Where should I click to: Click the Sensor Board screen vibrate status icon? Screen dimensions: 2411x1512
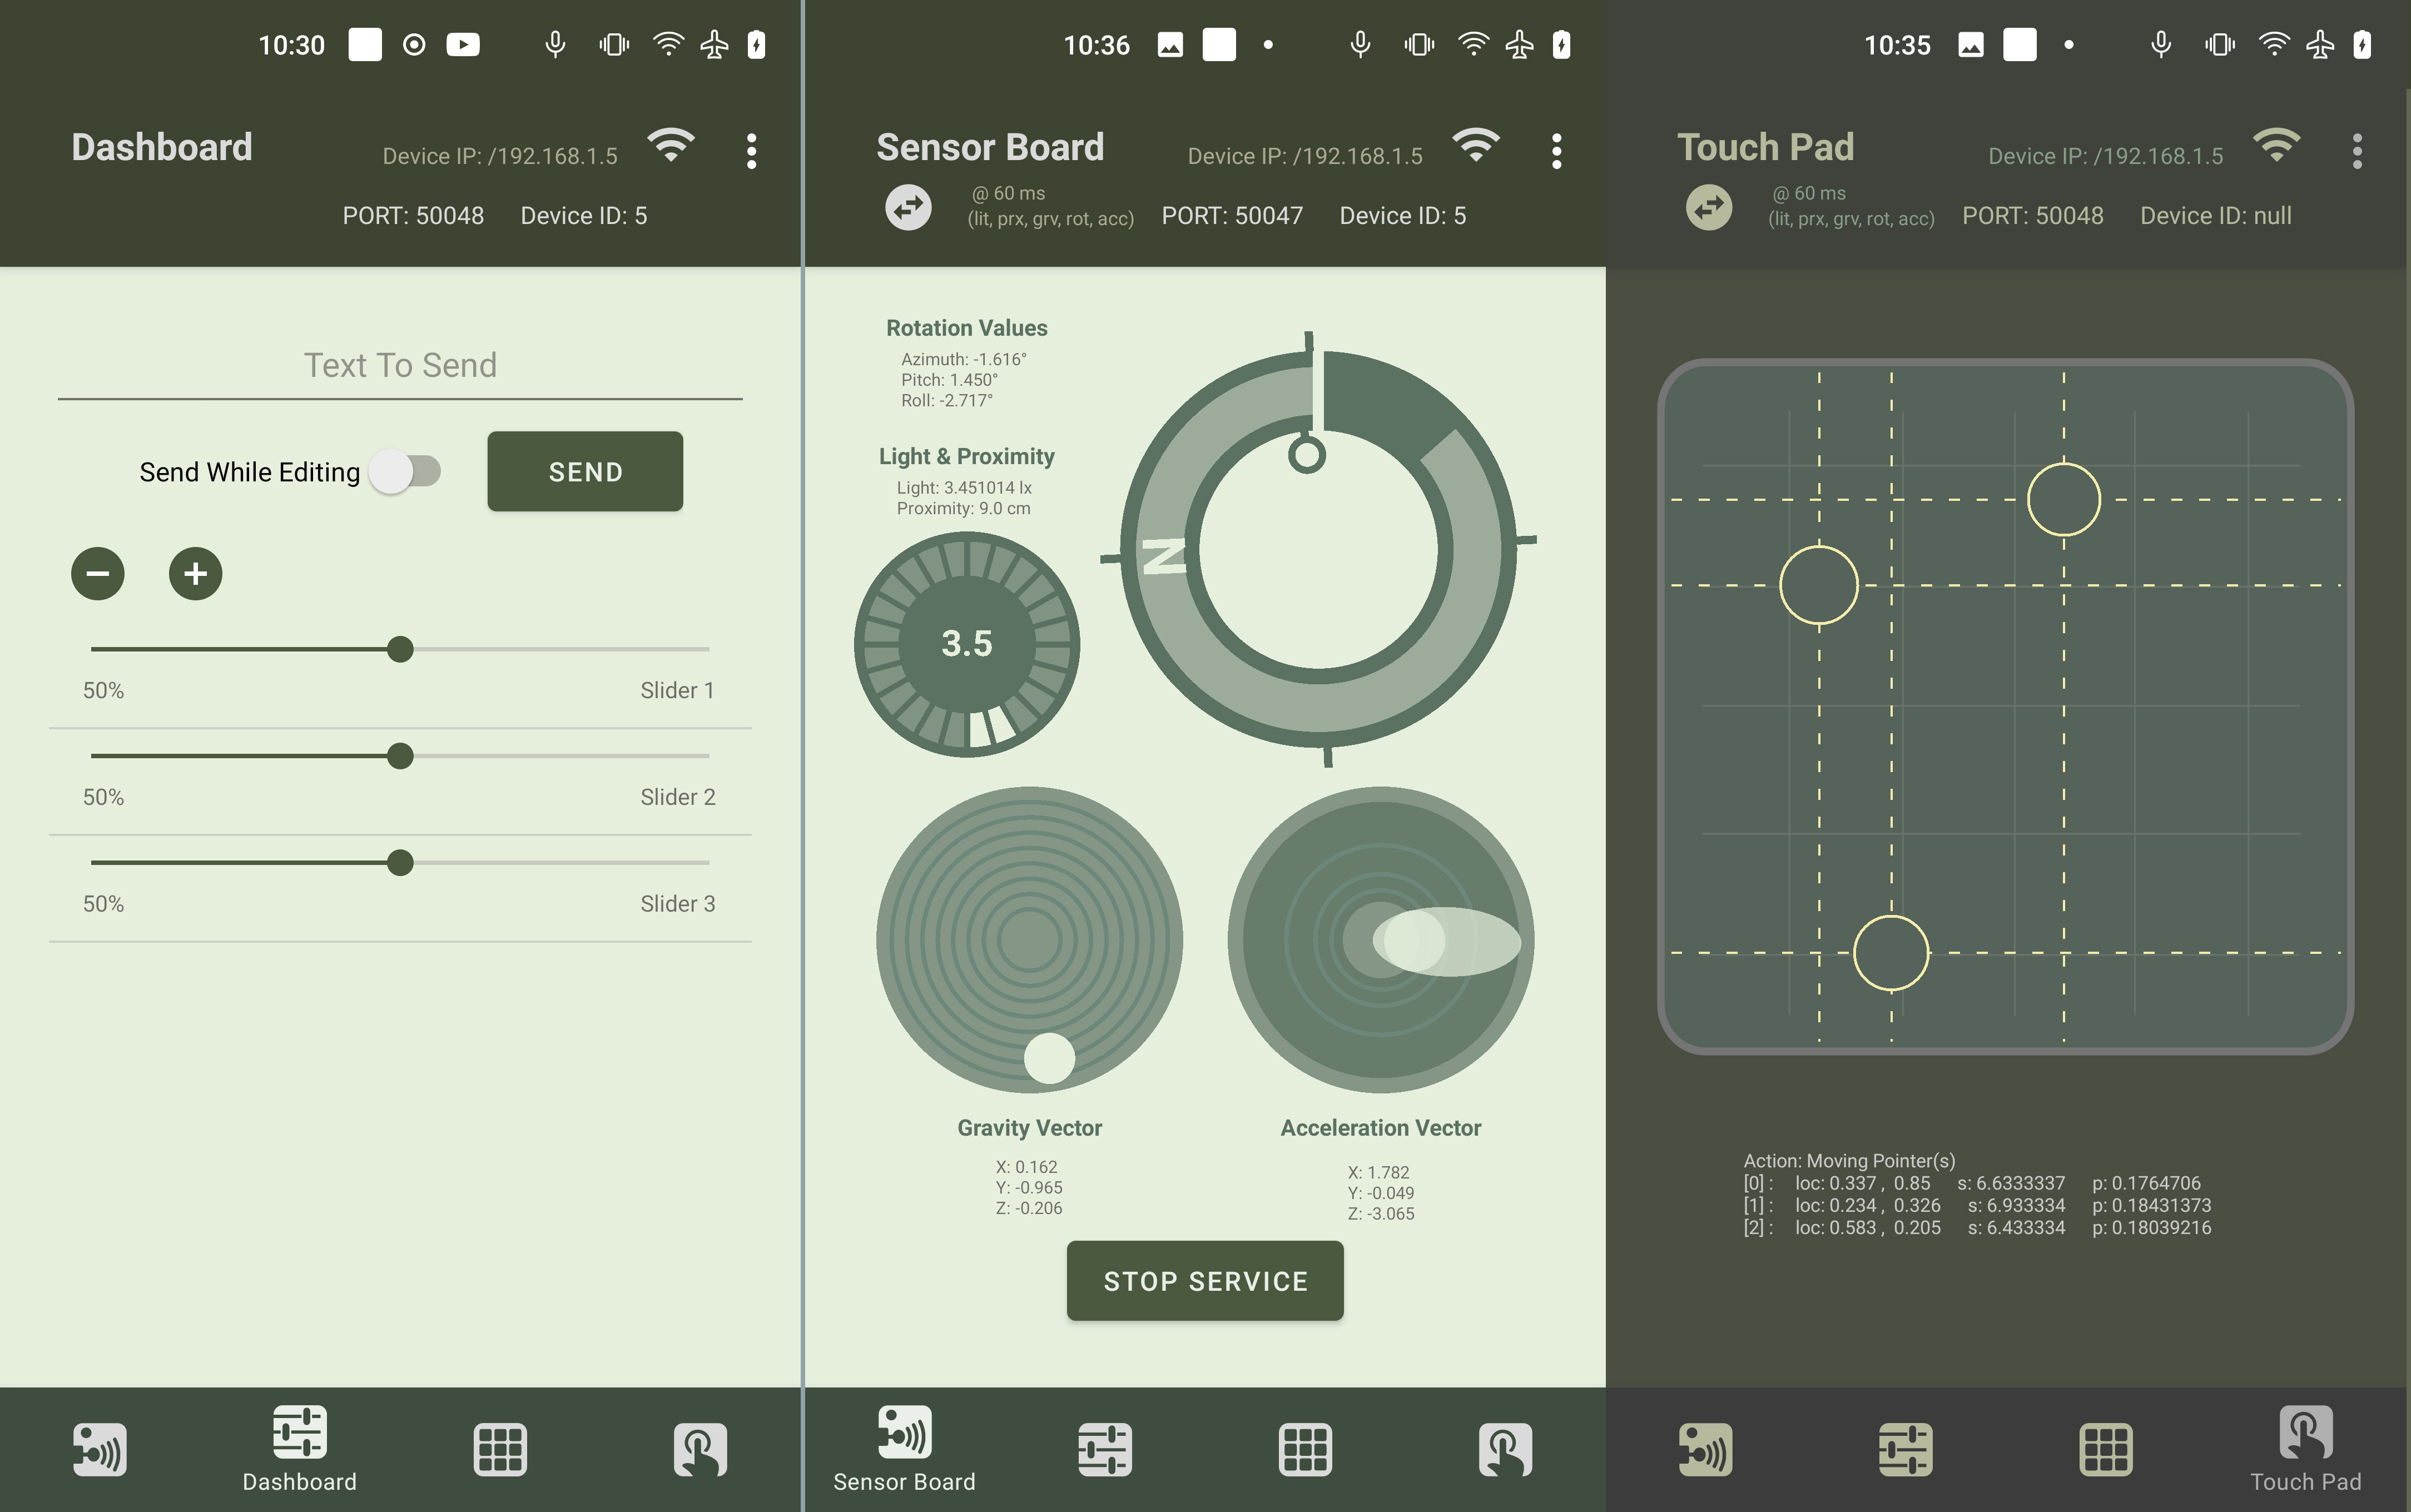1419,45
